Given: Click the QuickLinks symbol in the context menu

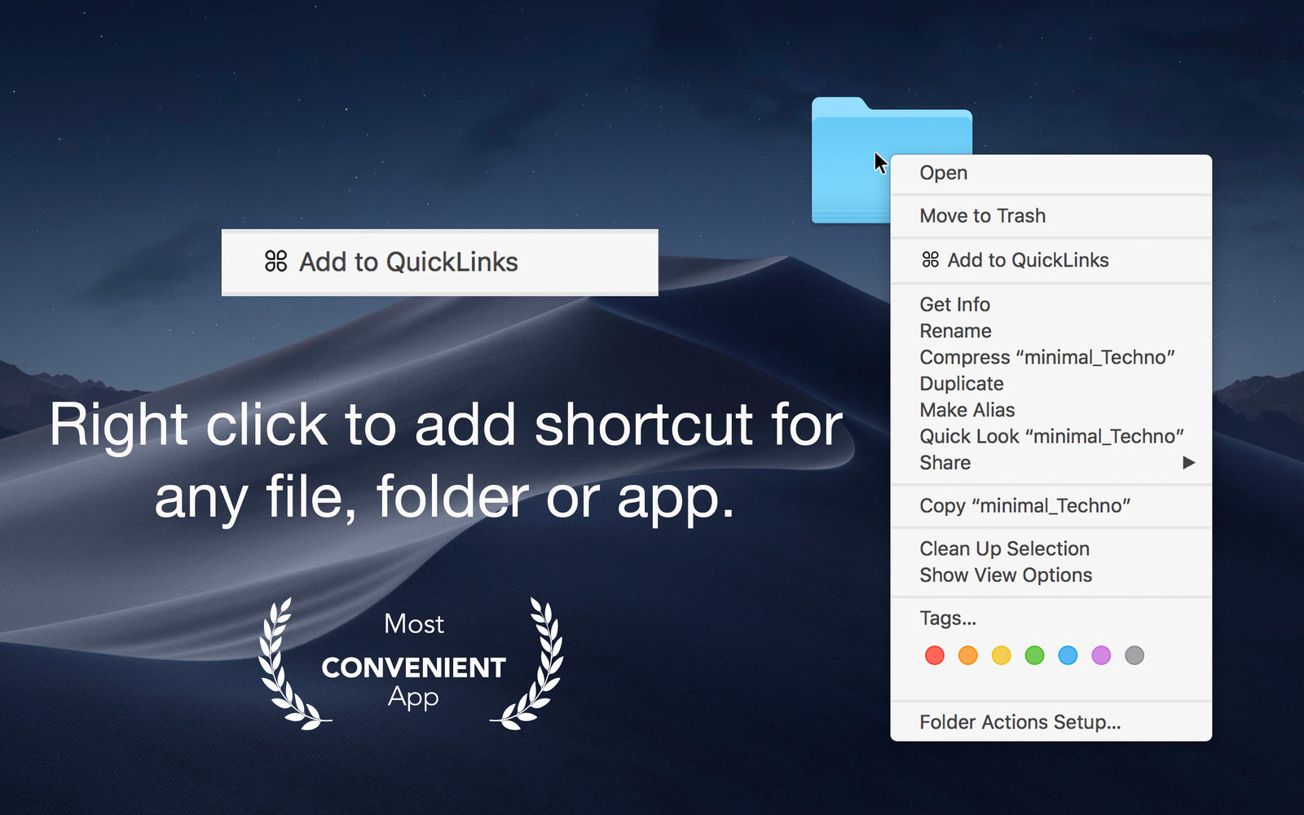Looking at the screenshot, I should (931, 260).
